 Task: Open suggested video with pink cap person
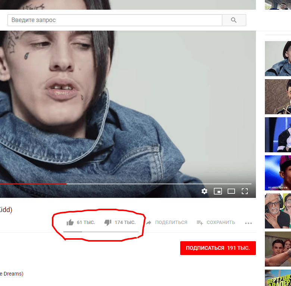click(x=278, y=173)
